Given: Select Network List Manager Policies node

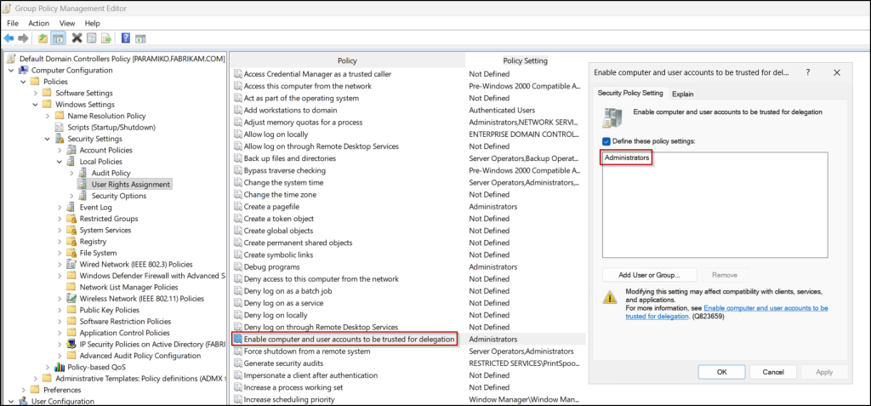Looking at the screenshot, I should (129, 287).
